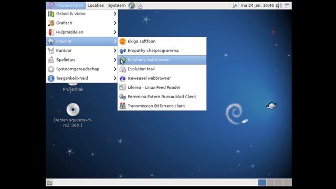This screenshot has height=189, width=336.
Task: Expand the Kantoor submenu arrow
Action: click(x=115, y=50)
